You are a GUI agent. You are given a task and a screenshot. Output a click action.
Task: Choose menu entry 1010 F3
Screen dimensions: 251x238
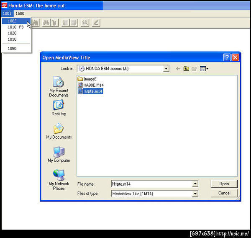tap(16, 27)
